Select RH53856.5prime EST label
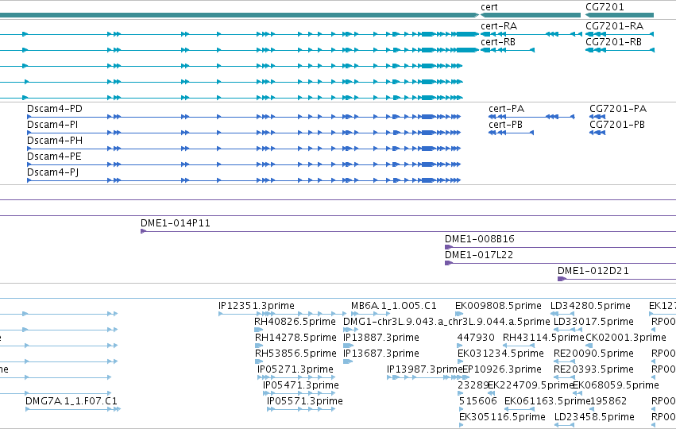 point(296,354)
